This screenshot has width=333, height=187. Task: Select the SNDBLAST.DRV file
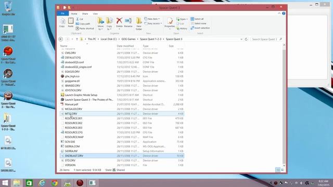point(122,156)
